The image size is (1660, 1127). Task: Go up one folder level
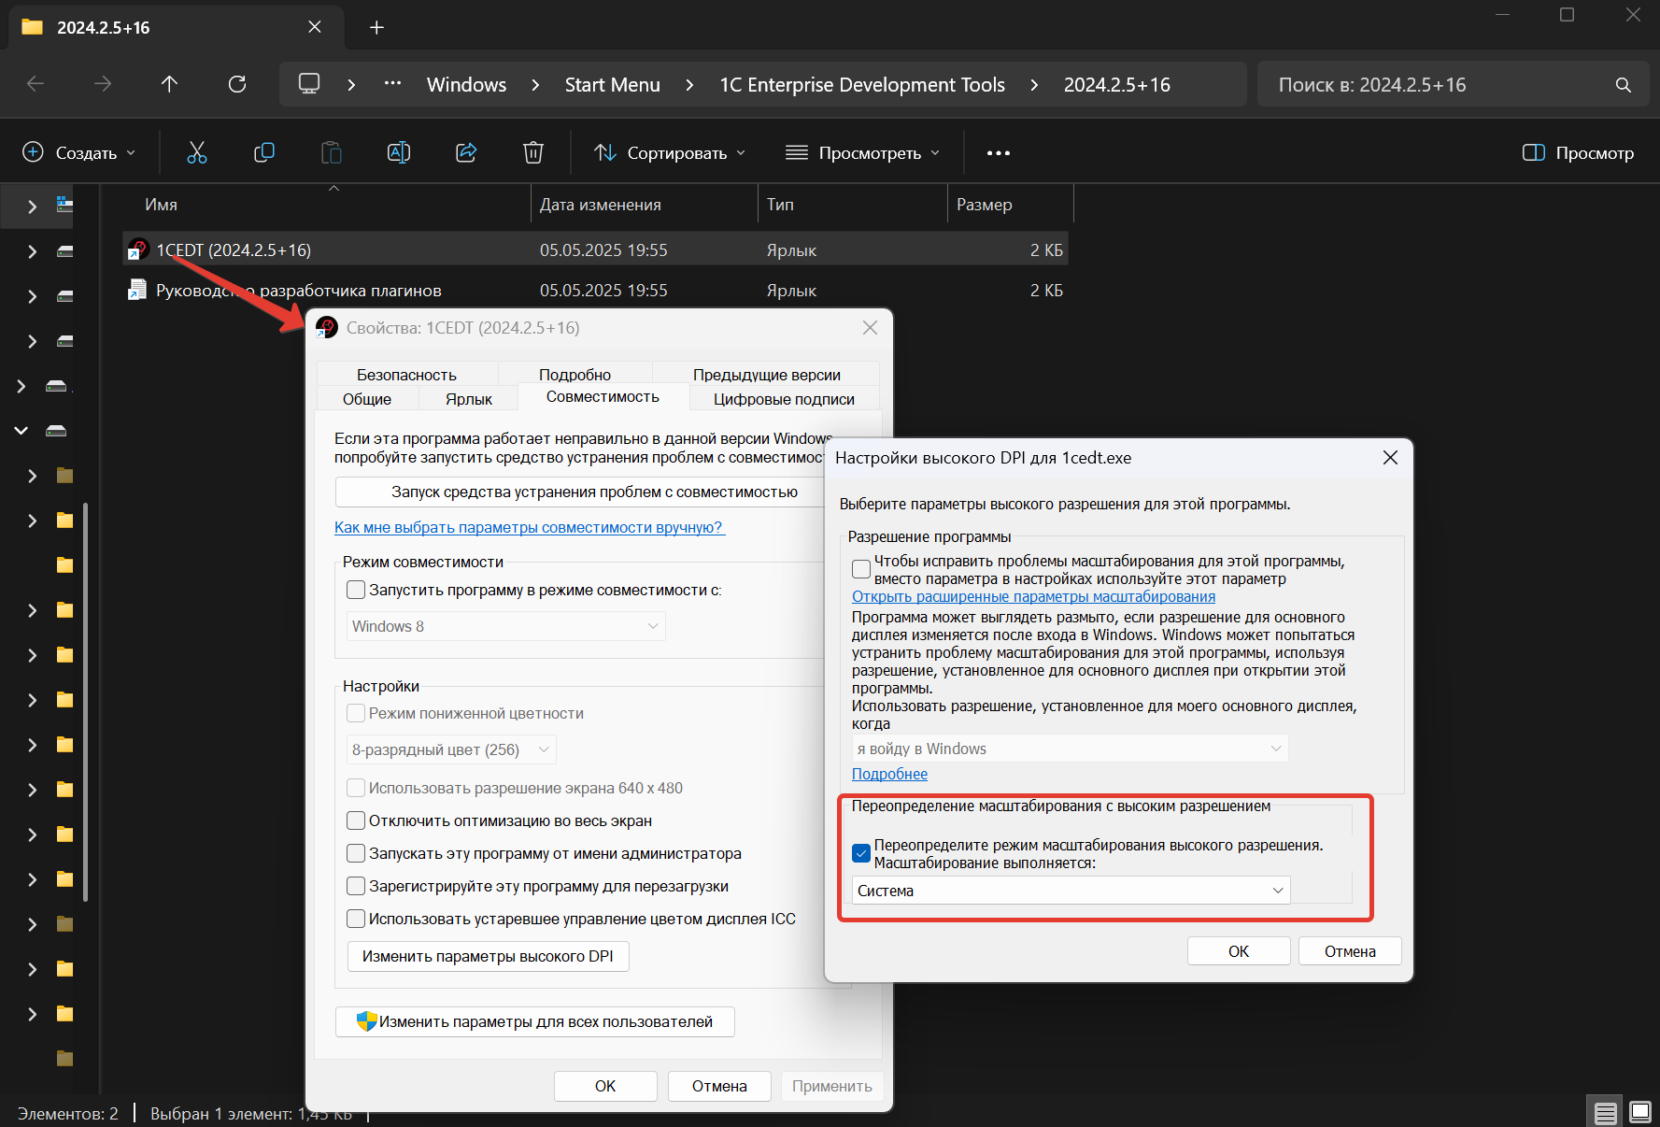tap(169, 84)
